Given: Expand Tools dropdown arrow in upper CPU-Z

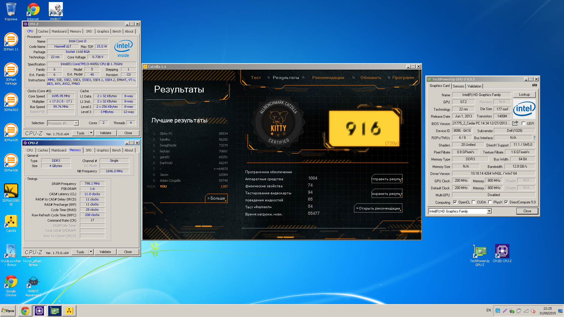Looking at the screenshot, I should 91,133.
